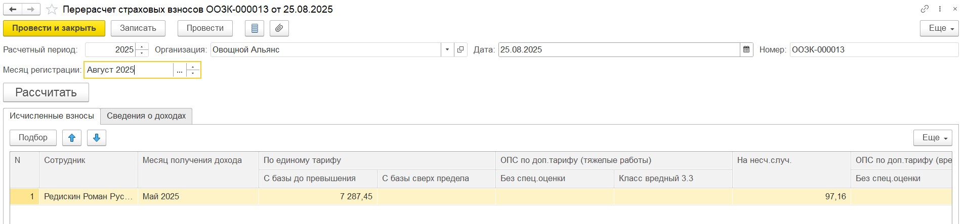The image size is (967, 224).
Task: Open Месяц регистрации selection ellipsis button
Action: 180,70
